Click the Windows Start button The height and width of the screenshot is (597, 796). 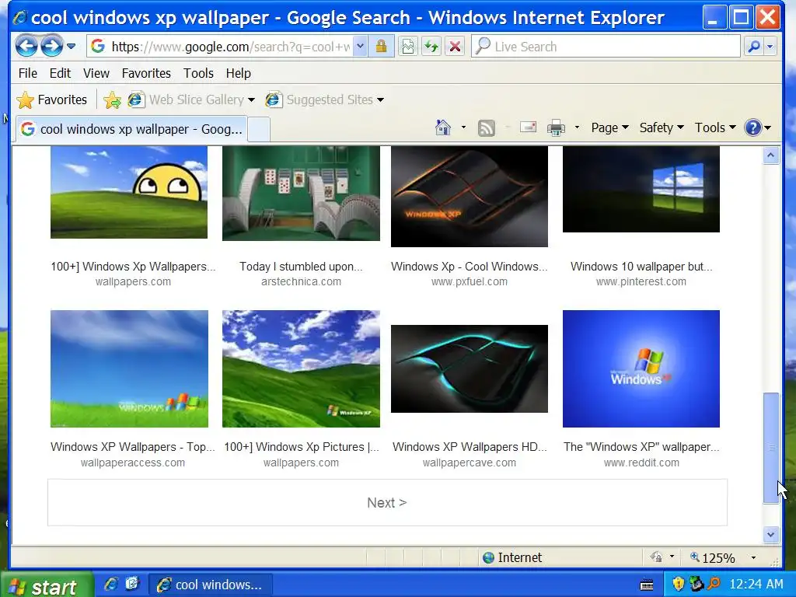click(x=47, y=585)
